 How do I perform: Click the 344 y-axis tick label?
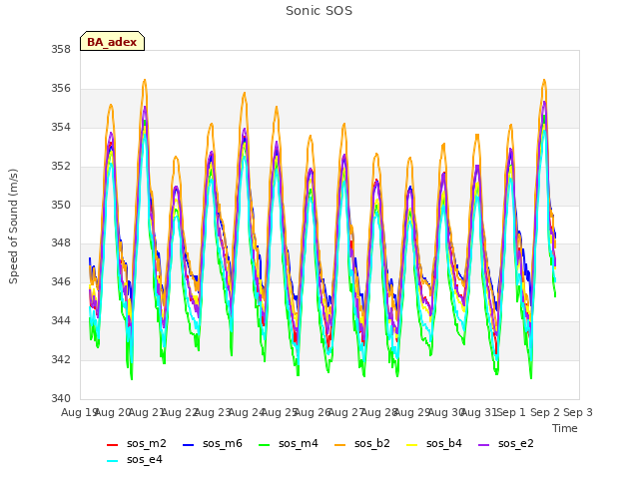61,321
